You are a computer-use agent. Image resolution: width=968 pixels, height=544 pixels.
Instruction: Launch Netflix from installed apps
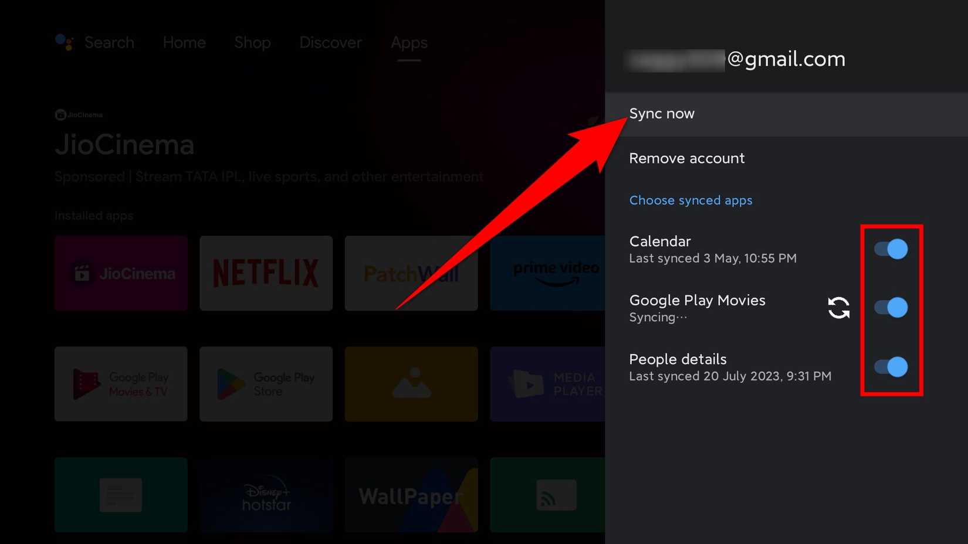tap(265, 273)
